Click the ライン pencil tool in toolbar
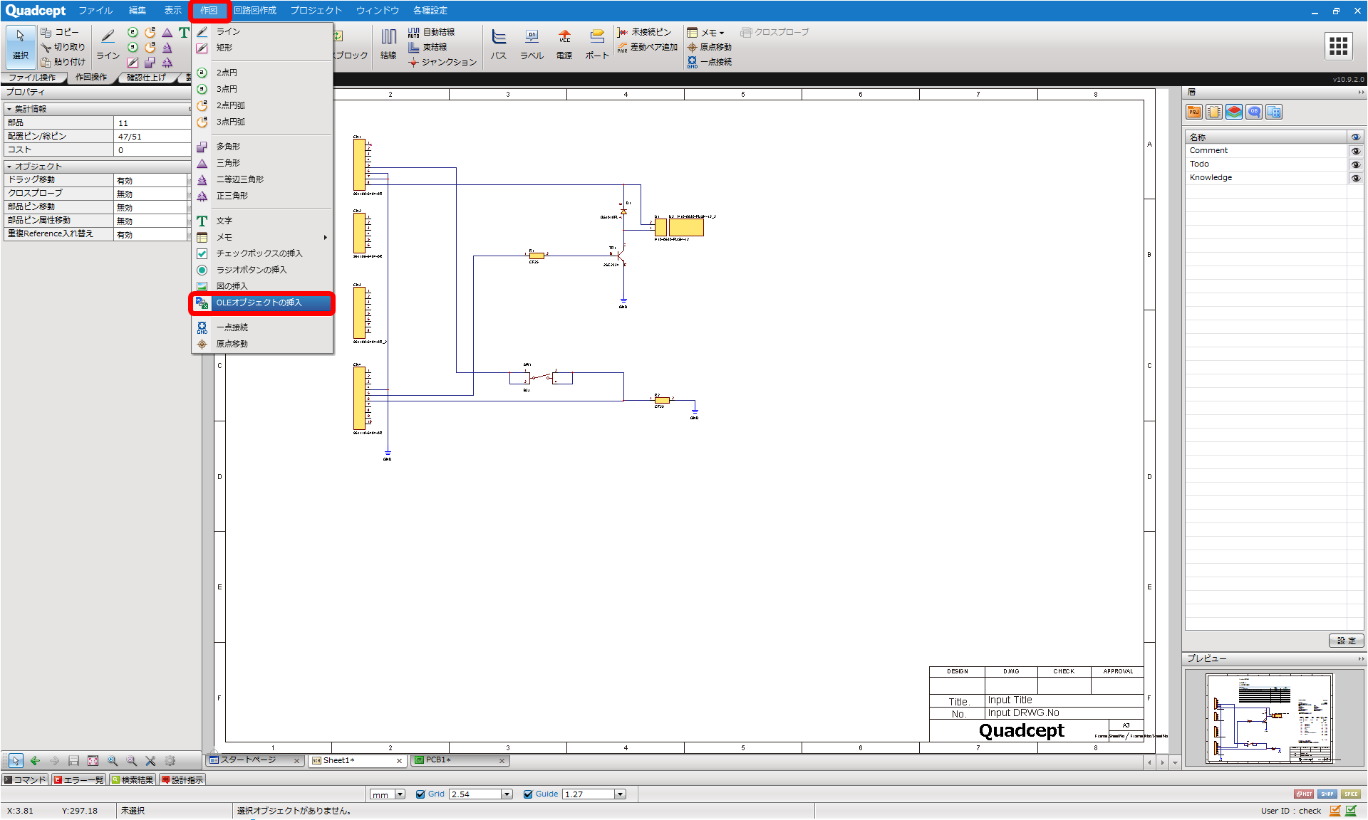Screen dimensions: 1368x820 [108, 45]
